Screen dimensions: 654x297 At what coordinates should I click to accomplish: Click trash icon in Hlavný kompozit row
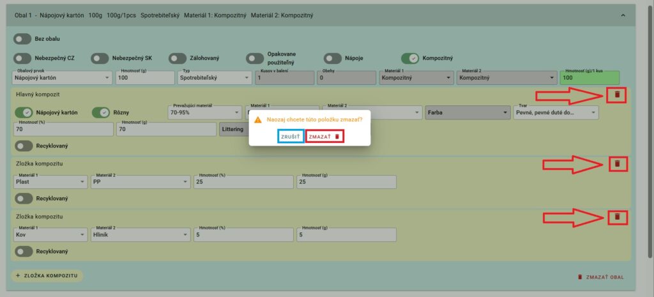617,95
